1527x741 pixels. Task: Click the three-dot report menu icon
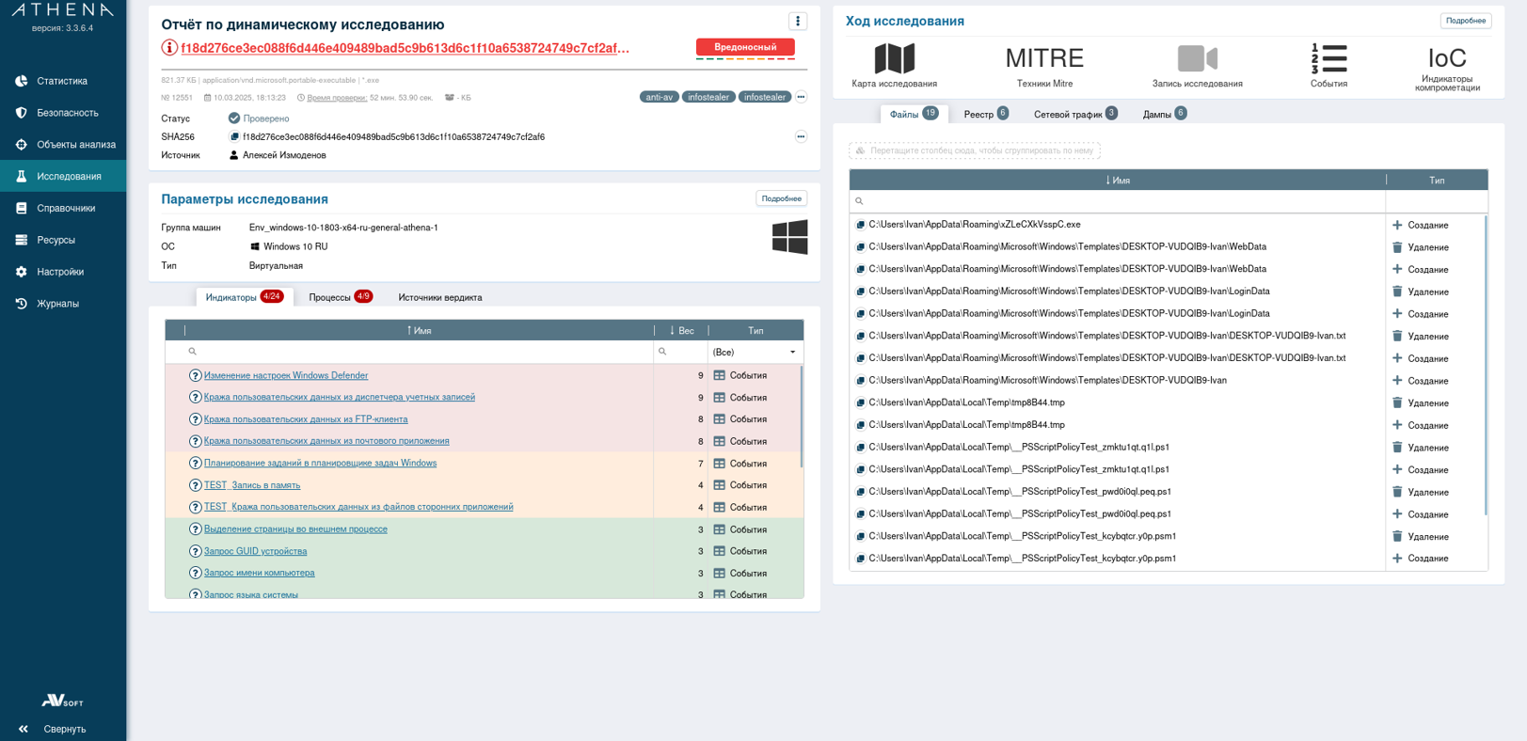tap(798, 22)
